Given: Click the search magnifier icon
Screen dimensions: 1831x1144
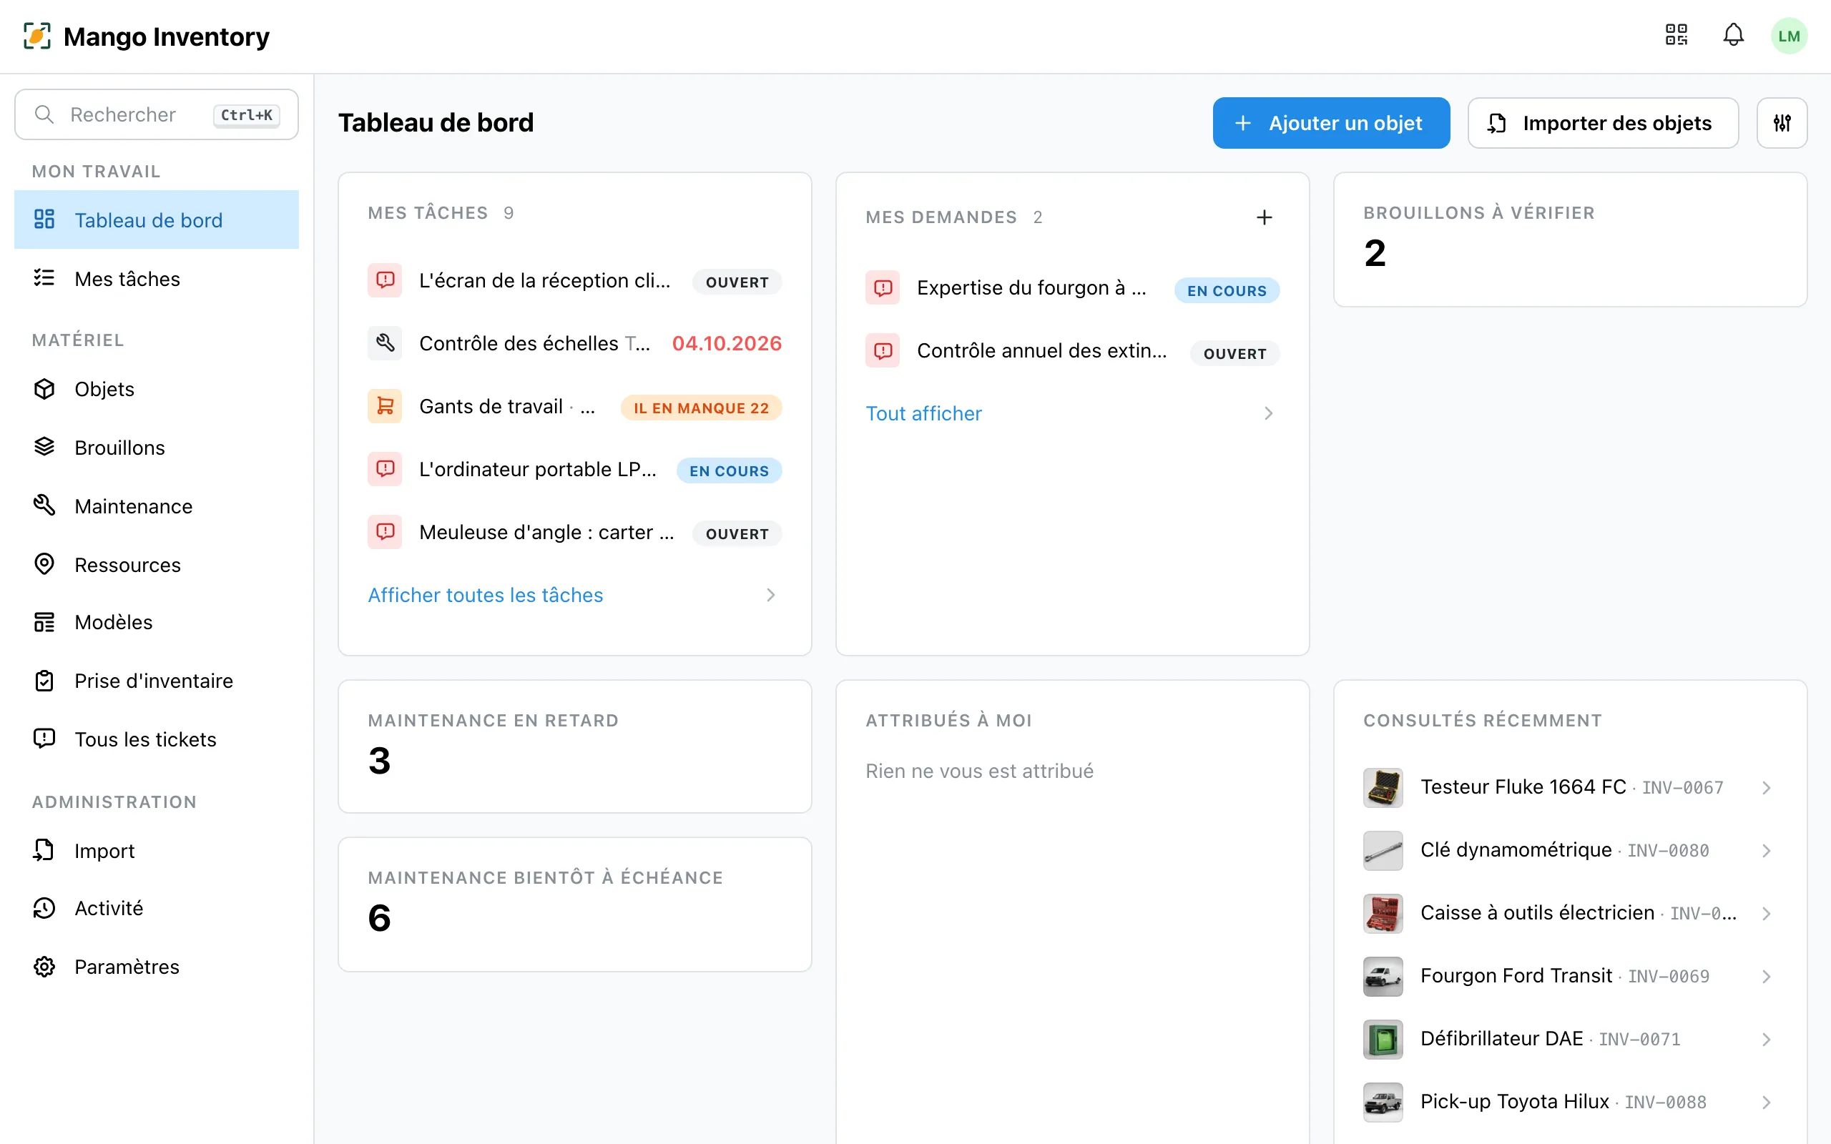Looking at the screenshot, I should click(44, 114).
